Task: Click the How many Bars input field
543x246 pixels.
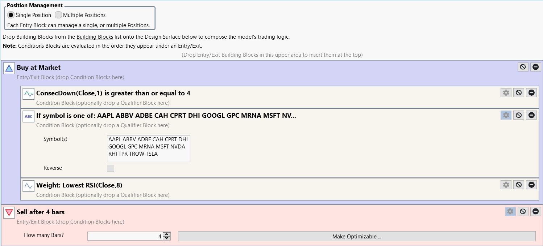Action: 125,237
